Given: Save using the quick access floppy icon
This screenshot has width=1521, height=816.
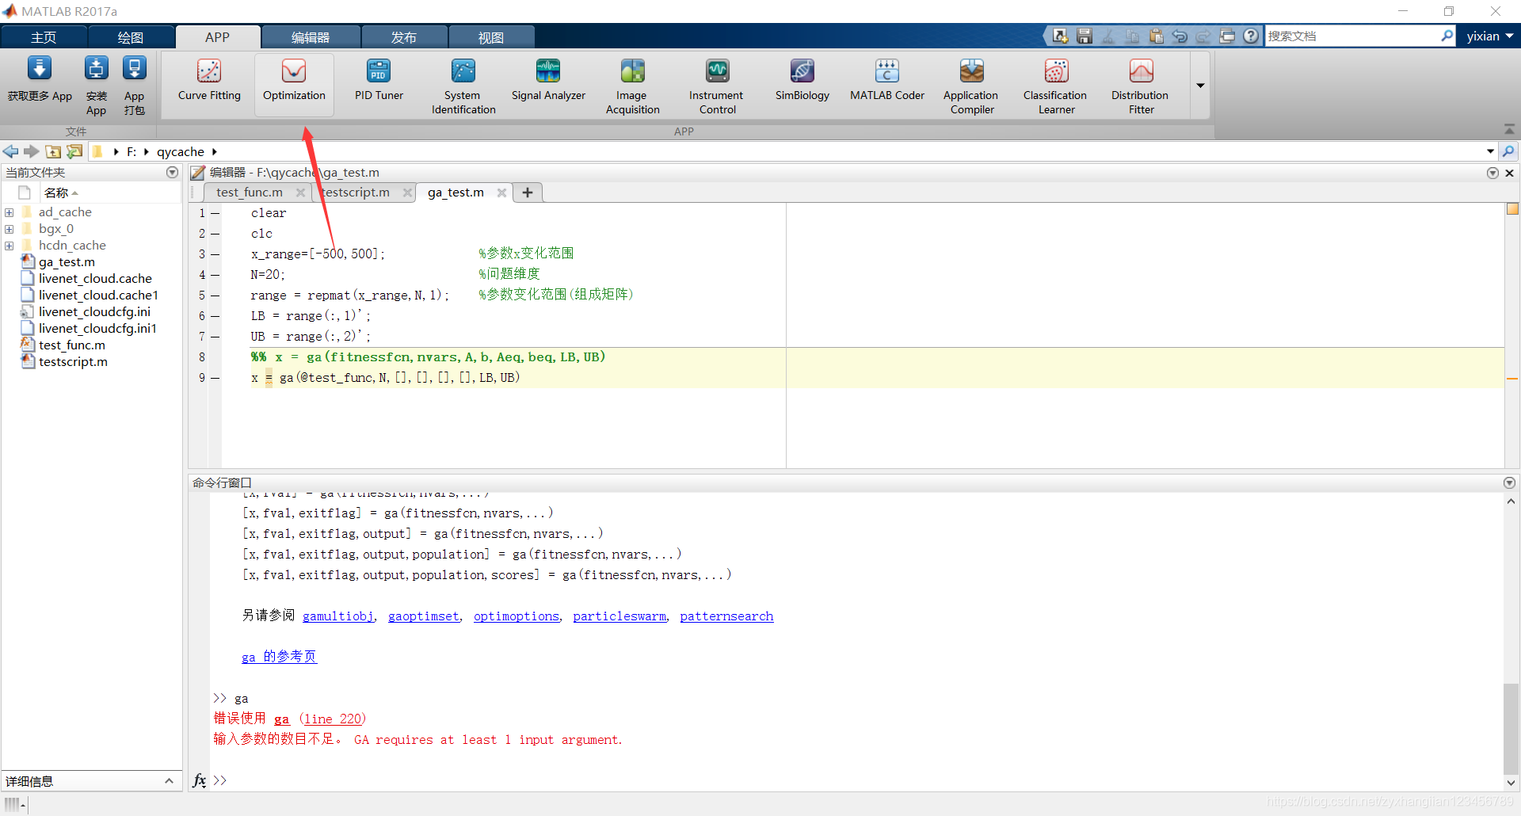Looking at the screenshot, I should pyautogui.click(x=1085, y=36).
